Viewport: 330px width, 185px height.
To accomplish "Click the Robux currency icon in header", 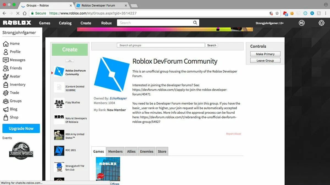I will pos(302,23).
